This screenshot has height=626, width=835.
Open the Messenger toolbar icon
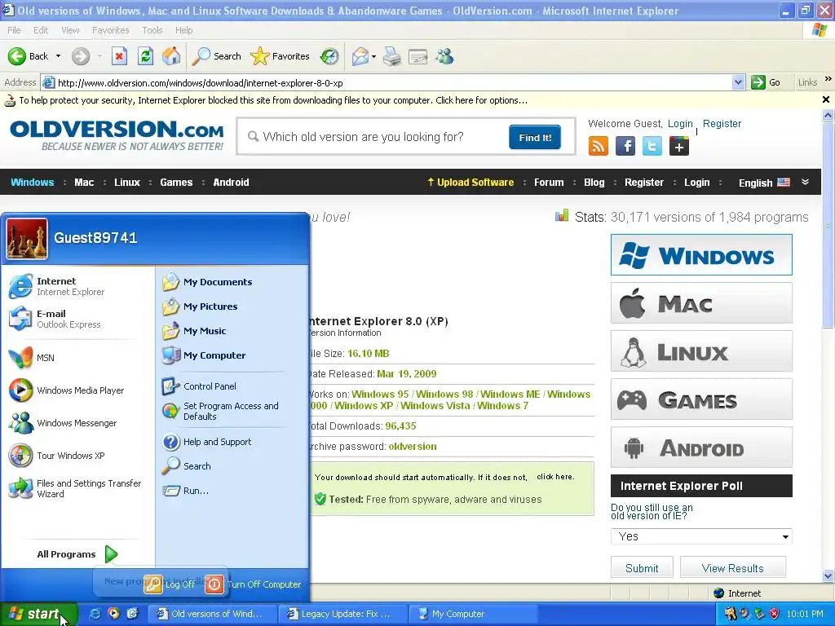tap(444, 56)
